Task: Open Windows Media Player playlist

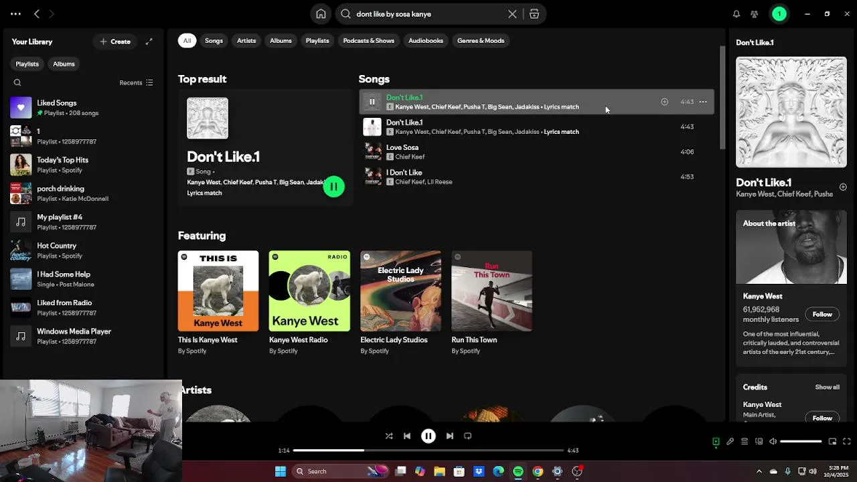Action: [x=84, y=336]
